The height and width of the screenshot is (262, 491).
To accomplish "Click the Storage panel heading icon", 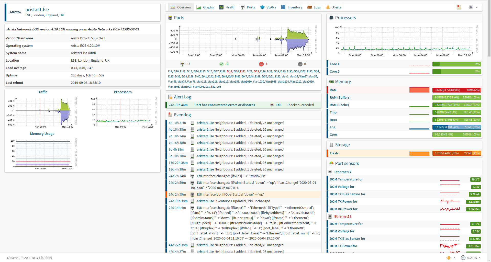I will (331, 145).
